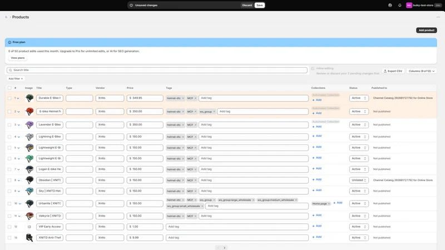Open the notifications bell icon
This screenshot has height=250, width=445.
point(399,5)
